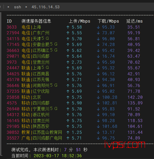
Task: Select the 联通|上海5G server name
Action: point(35,68)
